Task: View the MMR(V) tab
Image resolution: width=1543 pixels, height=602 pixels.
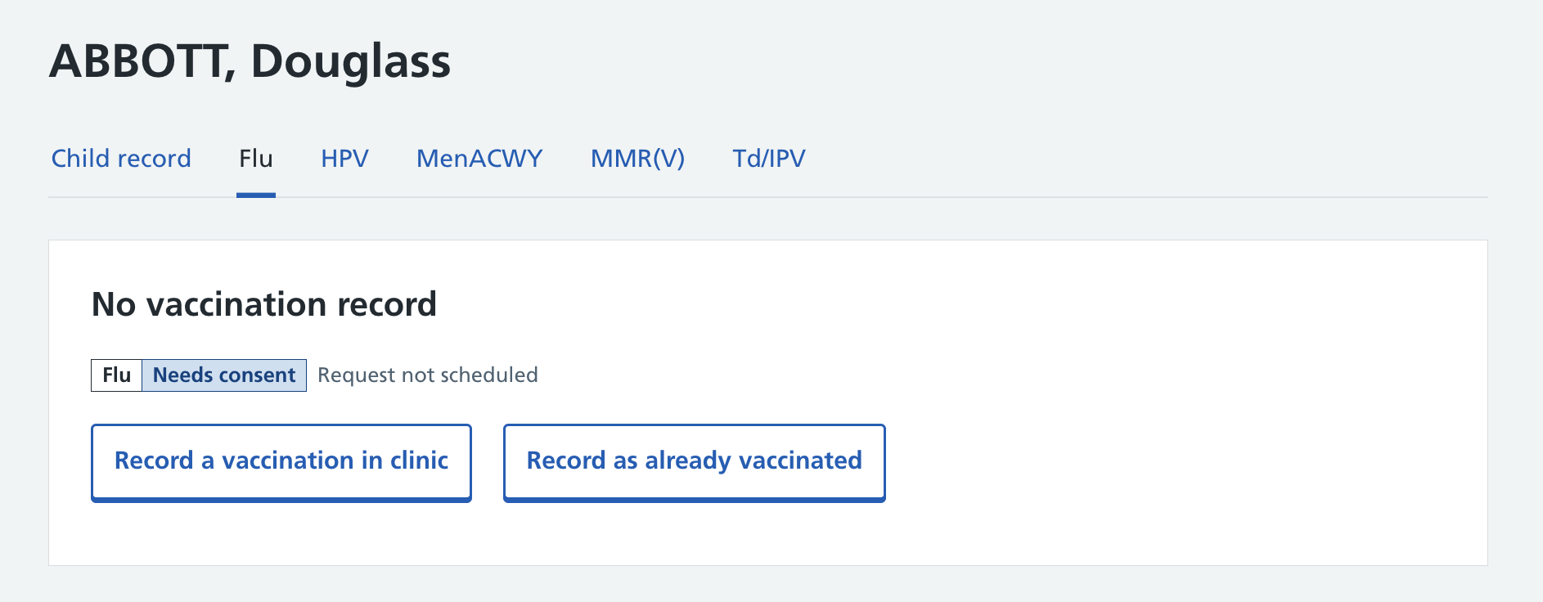Action: pyautogui.click(x=639, y=159)
